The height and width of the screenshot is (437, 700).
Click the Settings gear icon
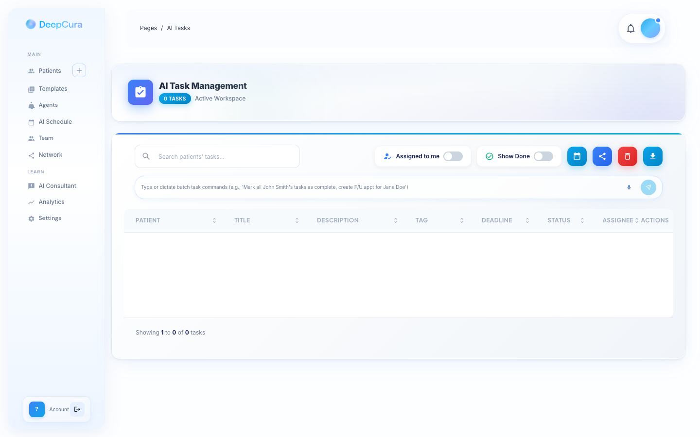coord(31,218)
